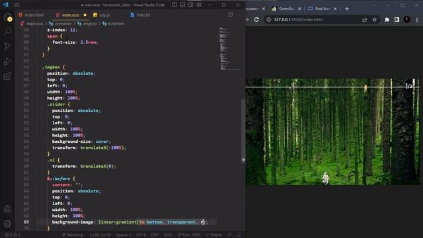Open the Search view in activity bar
This screenshot has width=423, height=238.
7,32
